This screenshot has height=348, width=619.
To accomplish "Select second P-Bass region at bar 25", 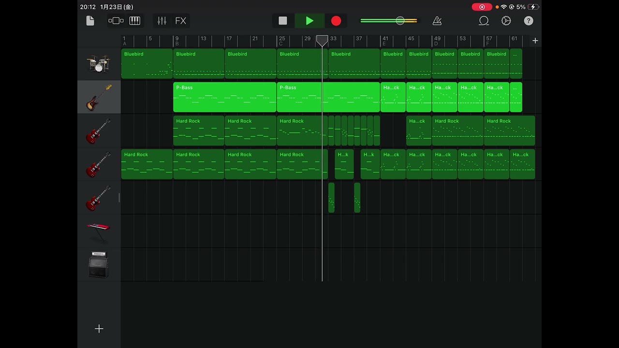I will tap(328, 97).
